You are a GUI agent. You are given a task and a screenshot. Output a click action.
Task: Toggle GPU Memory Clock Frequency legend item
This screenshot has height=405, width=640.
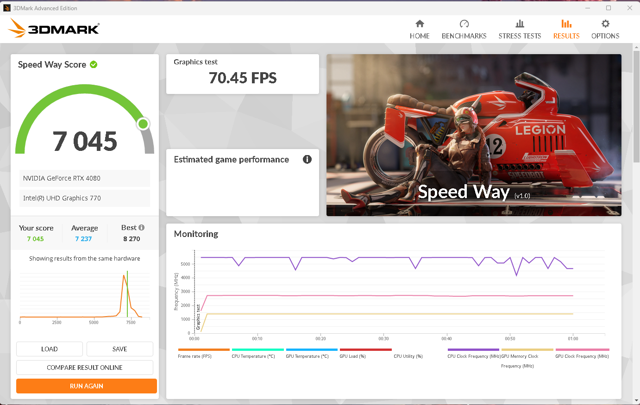click(527, 358)
